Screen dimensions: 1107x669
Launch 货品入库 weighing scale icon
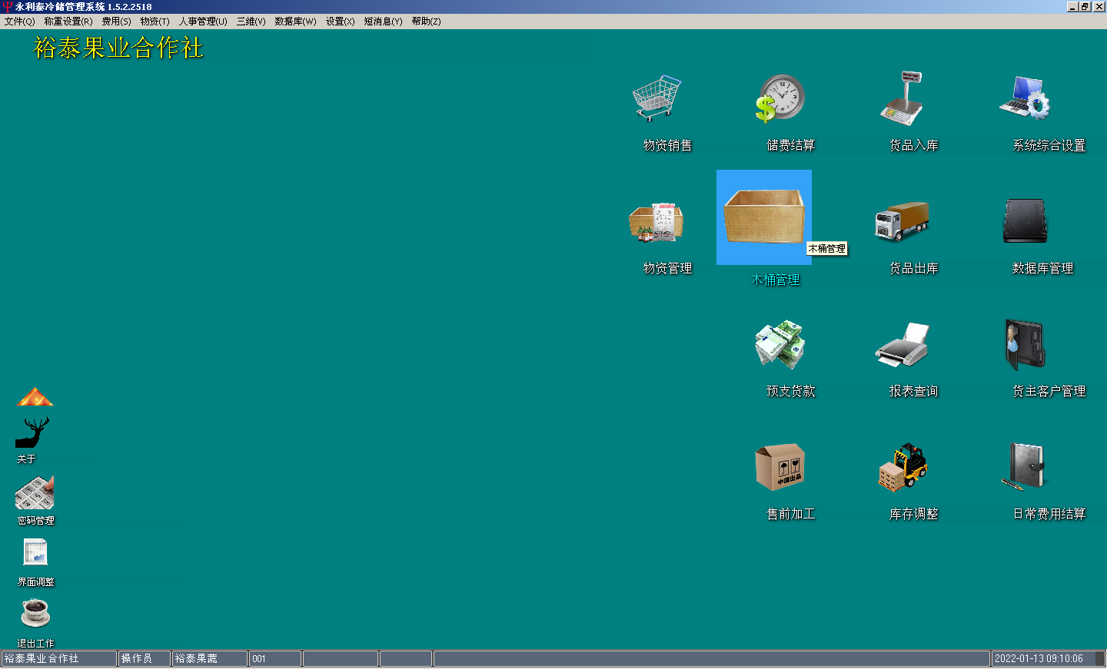point(902,98)
